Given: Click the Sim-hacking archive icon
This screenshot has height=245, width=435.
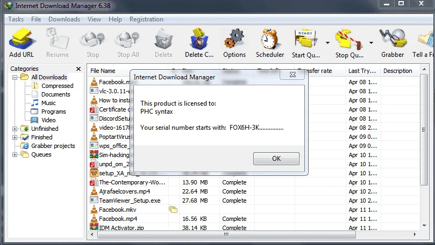Looking at the screenshot, I should [x=94, y=154].
